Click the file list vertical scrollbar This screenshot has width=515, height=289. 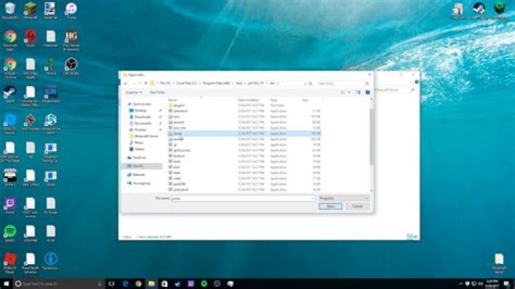pyautogui.click(x=372, y=144)
